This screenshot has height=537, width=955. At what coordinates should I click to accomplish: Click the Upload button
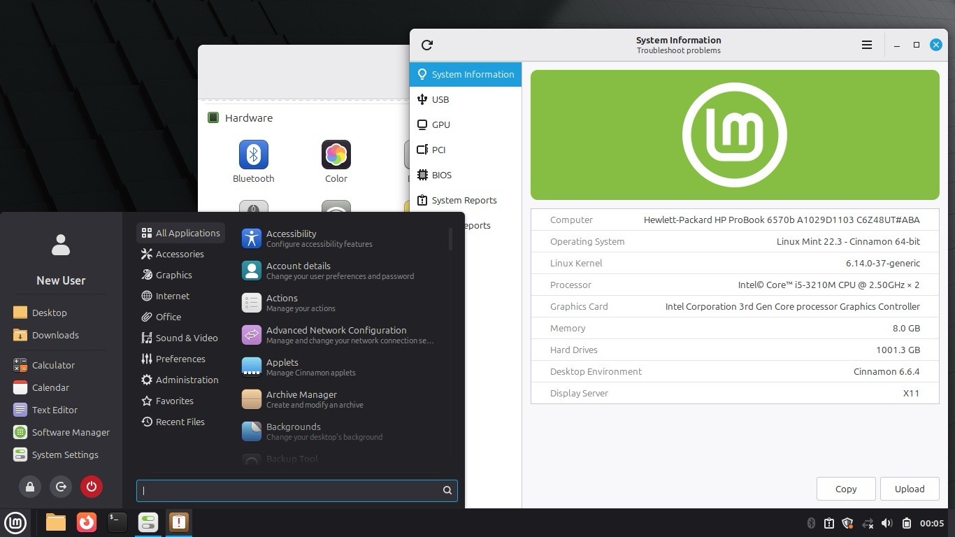pos(910,489)
